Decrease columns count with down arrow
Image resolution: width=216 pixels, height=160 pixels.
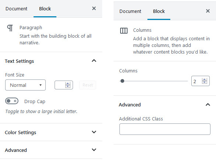205,82
